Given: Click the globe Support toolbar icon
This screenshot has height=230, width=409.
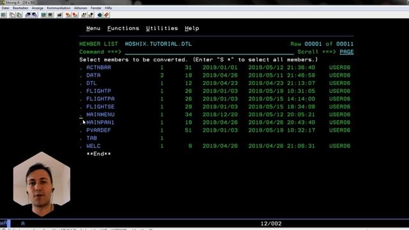Looking at the screenshot, I should coord(100,15).
